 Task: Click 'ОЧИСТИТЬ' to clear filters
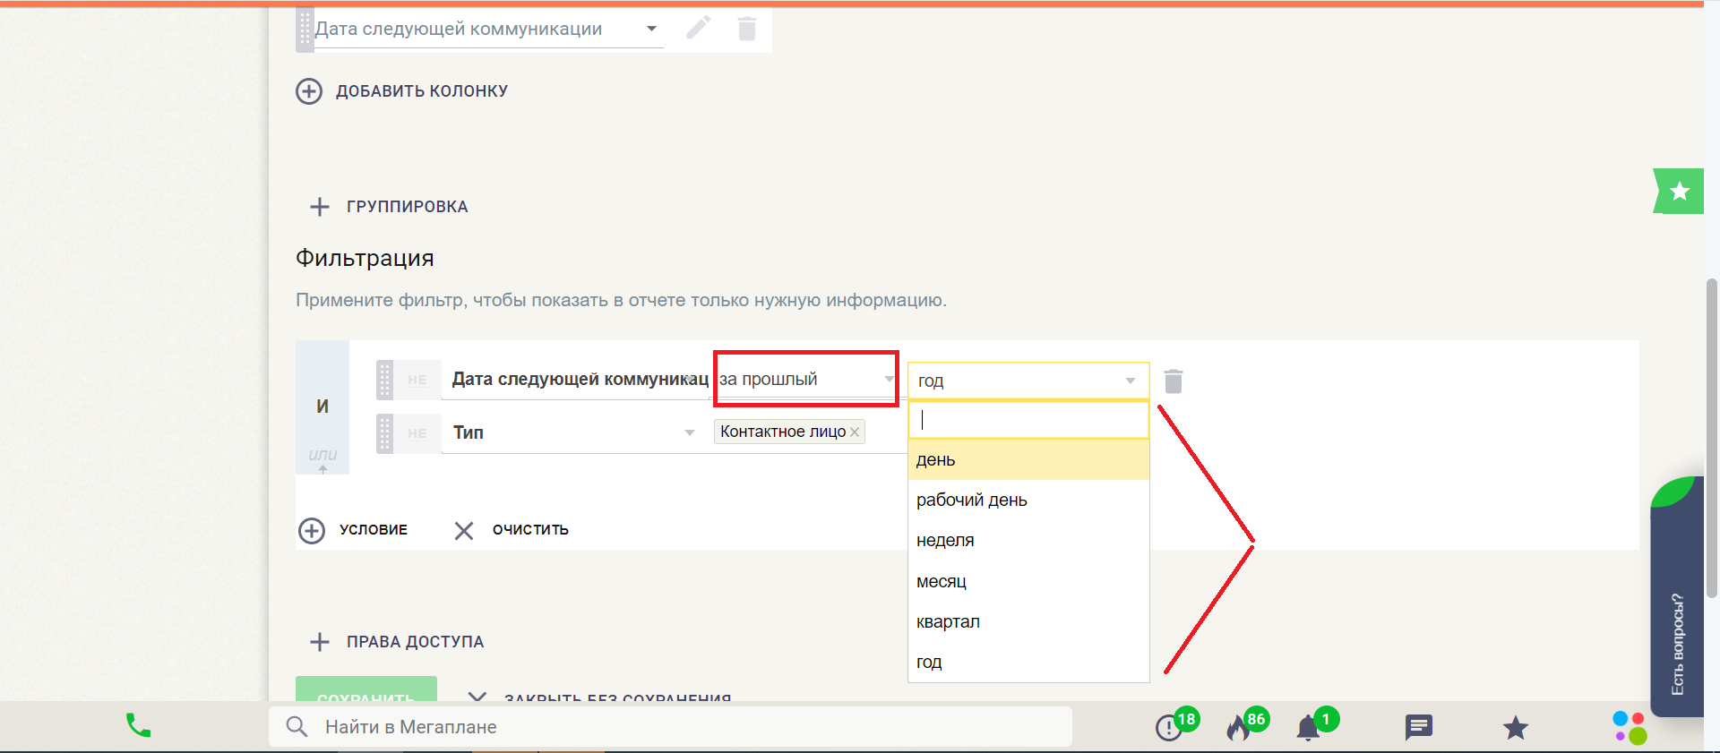tap(530, 530)
